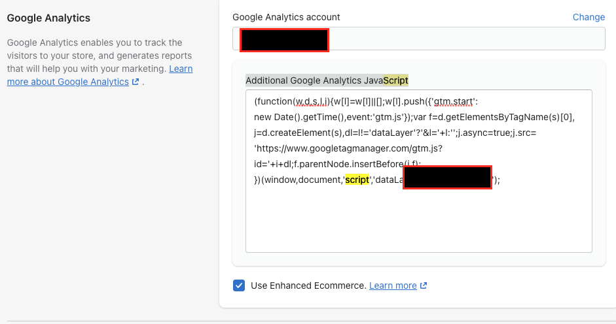This screenshot has height=324, width=616.
Task: Click the Use Enhanced Ecommerce label text
Action: point(308,285)
